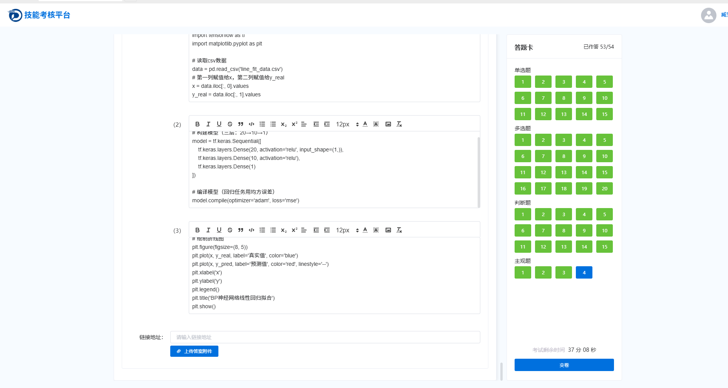Toggle bold in answer editor (2)
Screen dimensions: 728x388
click(x=197, y=124)
